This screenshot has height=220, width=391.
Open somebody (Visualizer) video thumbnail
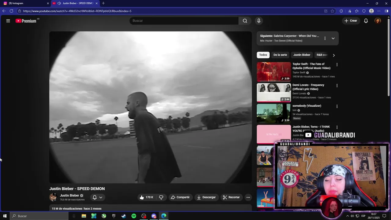point(274,113)
